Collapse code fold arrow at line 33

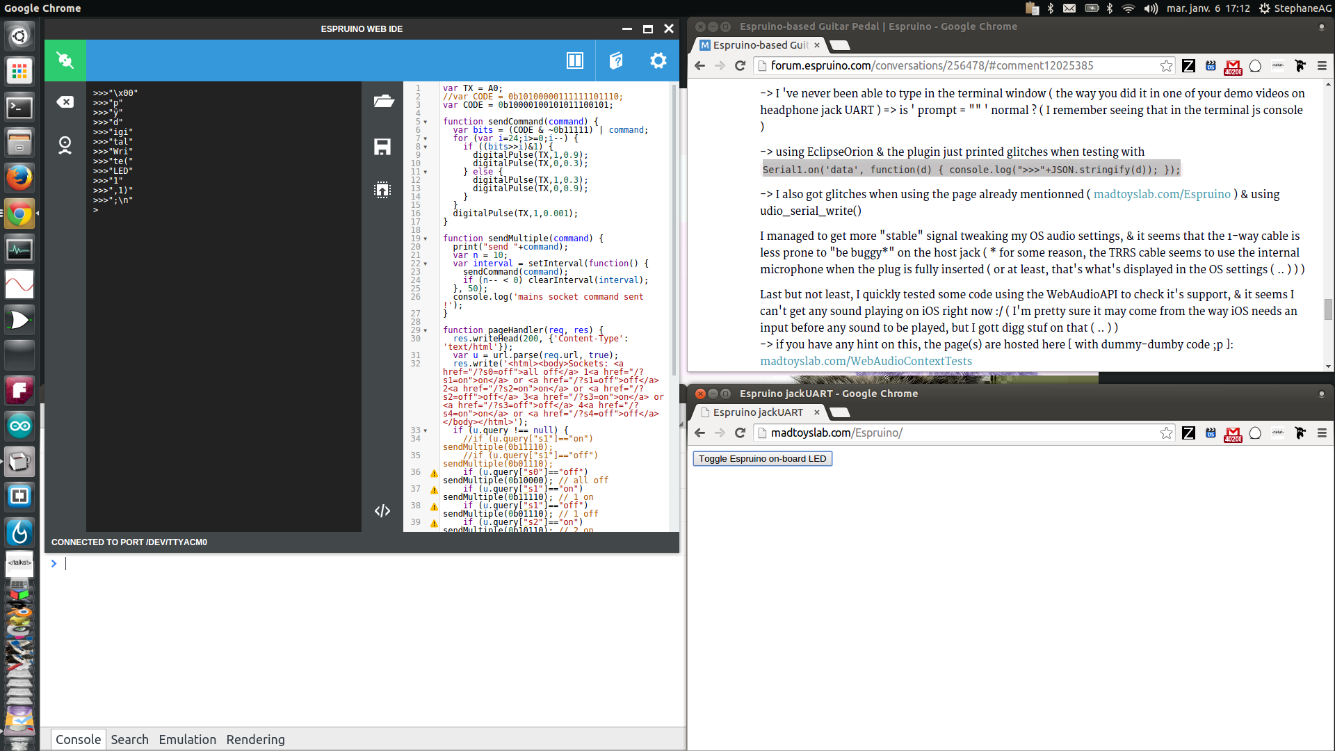click(x=425, y=430)
